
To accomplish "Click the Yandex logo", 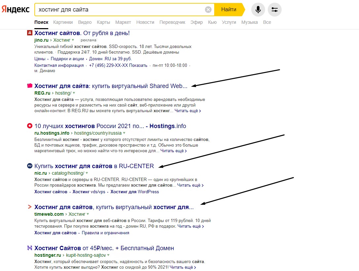I will [x=15, y=9].
